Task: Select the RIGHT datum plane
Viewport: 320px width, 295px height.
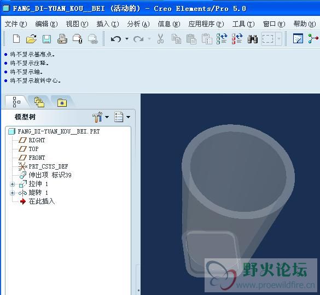Action: [37, 140]
